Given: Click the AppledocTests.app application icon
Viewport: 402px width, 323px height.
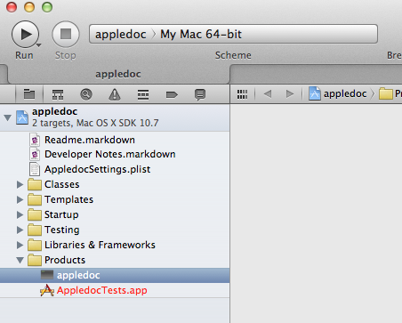Looking at the screenshot, I should 47,290.
